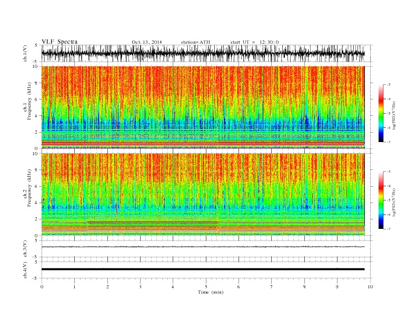
Task: Click the "start UT = 12:30:0" header text
Action: coord(254,42)
